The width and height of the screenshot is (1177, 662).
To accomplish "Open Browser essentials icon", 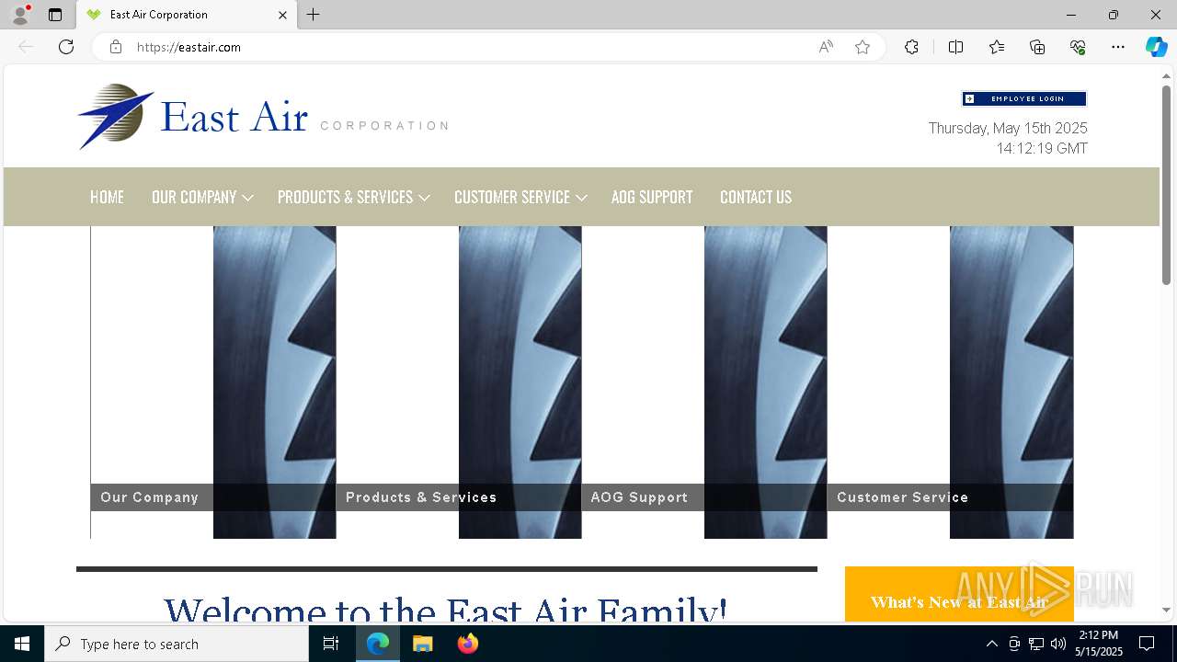I will 1078,47.
